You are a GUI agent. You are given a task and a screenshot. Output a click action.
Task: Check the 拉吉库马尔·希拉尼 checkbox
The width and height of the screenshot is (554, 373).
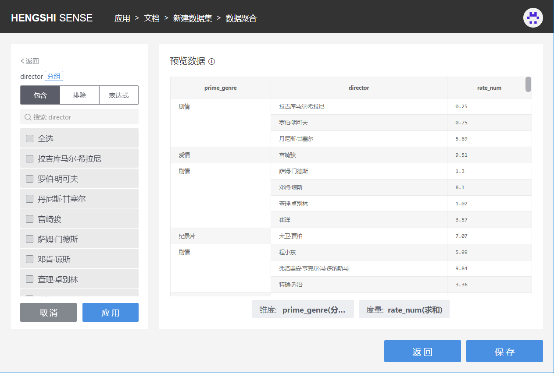(29, 158)
